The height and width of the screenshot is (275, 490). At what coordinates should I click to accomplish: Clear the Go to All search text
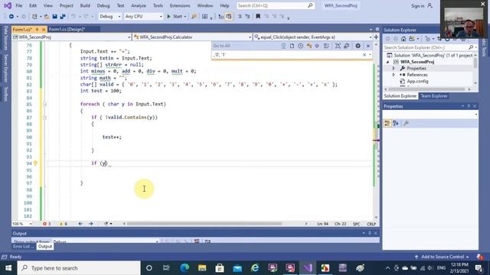[x=364, y=54]
